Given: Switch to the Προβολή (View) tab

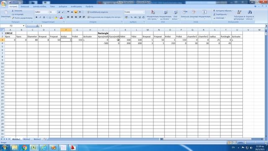Looking at the screenshot, I should coord(89,7).
